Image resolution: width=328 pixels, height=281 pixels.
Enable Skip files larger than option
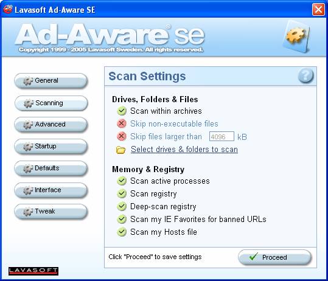coord(122,136)
